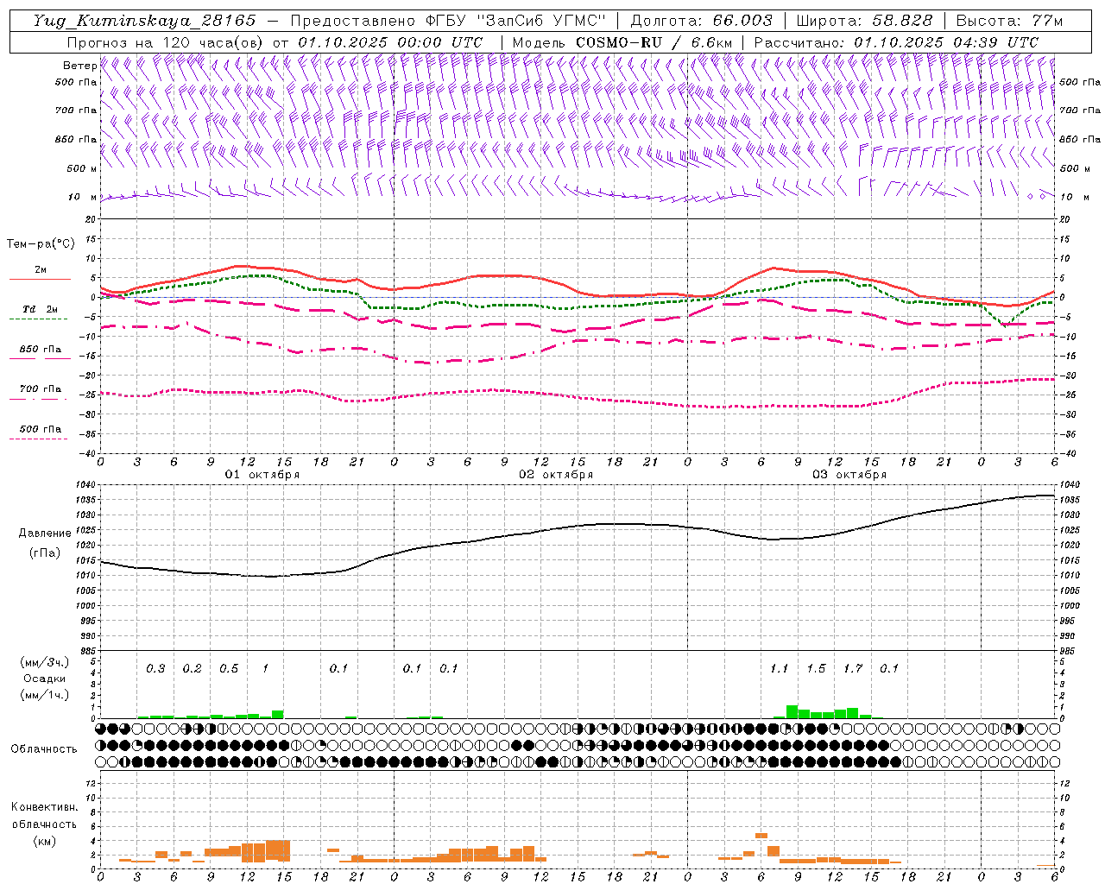Screen dimensions: 1105x884
Task: Click the Высота: 77м label
Action: click(1009, 21)
